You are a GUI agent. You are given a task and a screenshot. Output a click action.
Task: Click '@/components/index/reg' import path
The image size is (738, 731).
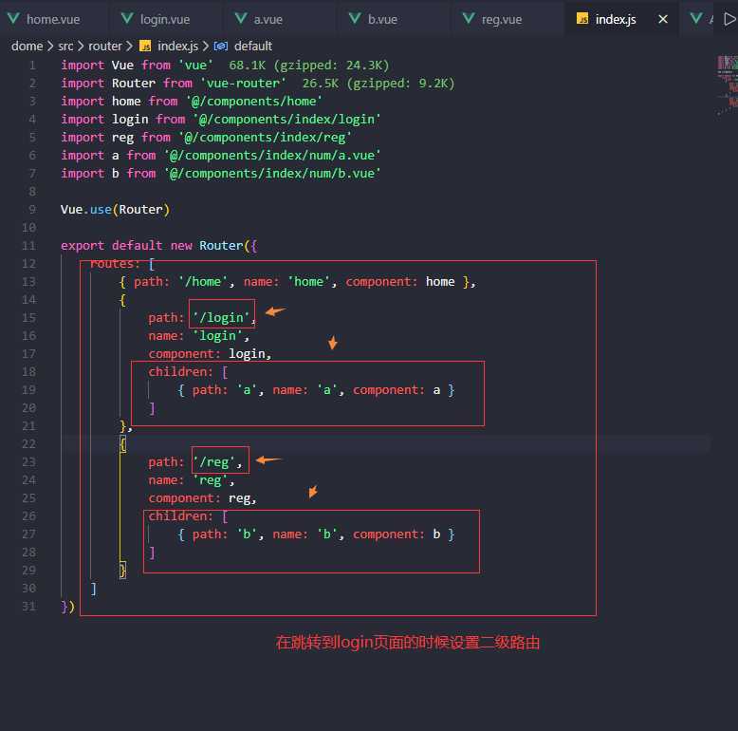click(x=265, y=138)
